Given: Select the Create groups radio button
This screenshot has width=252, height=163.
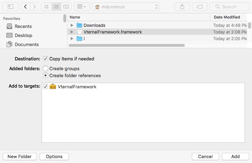Looking at the screenshot, I should coord(45,68).
